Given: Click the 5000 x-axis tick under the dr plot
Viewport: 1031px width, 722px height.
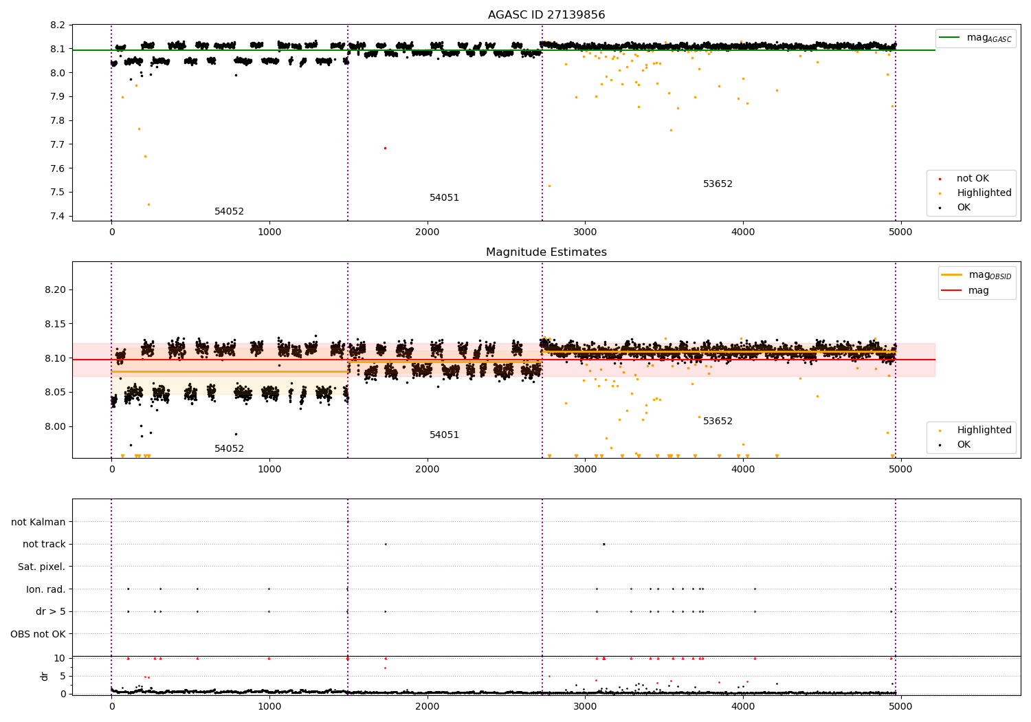Looking at the screenshot, I should tap(900, 707).
